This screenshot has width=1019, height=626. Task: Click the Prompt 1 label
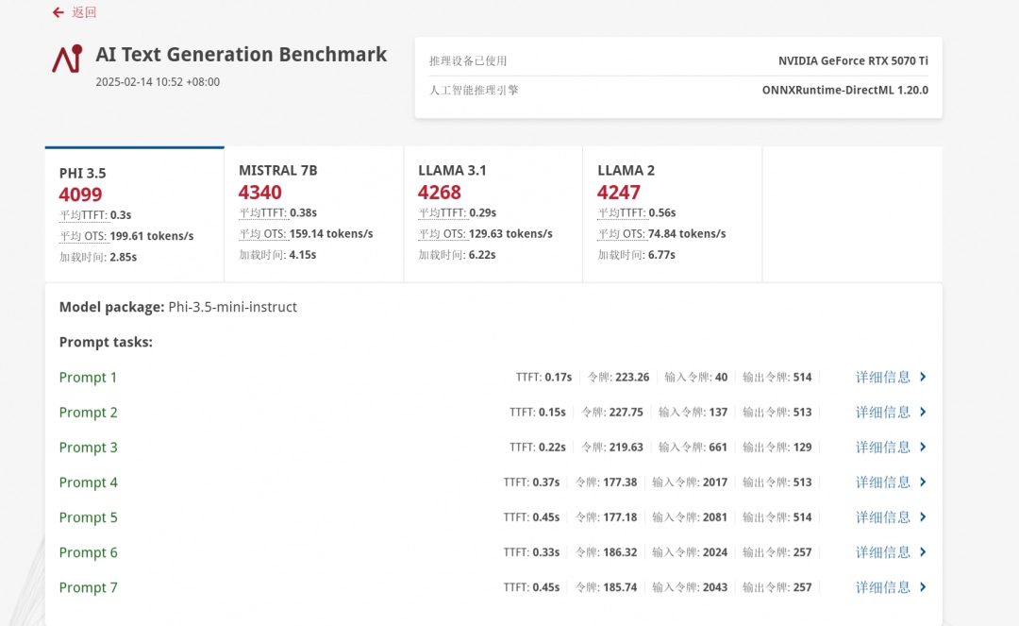pos(88,378)
